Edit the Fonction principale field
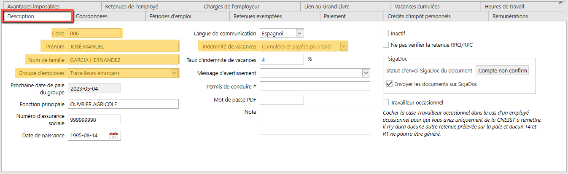The width and height of the screenshot is (568, 174). [x=124, y=104]
